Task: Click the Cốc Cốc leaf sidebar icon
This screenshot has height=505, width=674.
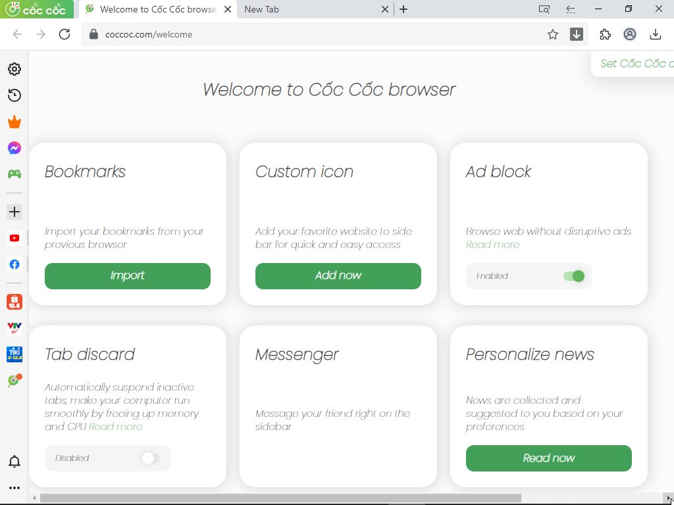Action: tap(14, 381)
